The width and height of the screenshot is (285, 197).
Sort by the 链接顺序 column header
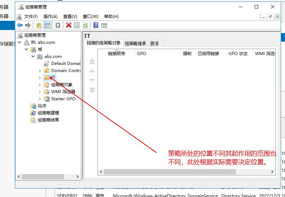pos(117,54)
